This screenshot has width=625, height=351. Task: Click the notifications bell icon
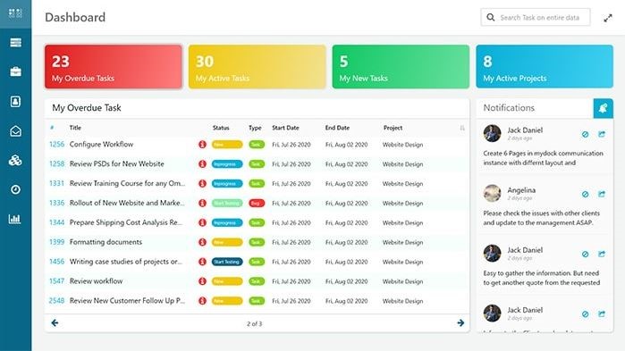point(603,108)
